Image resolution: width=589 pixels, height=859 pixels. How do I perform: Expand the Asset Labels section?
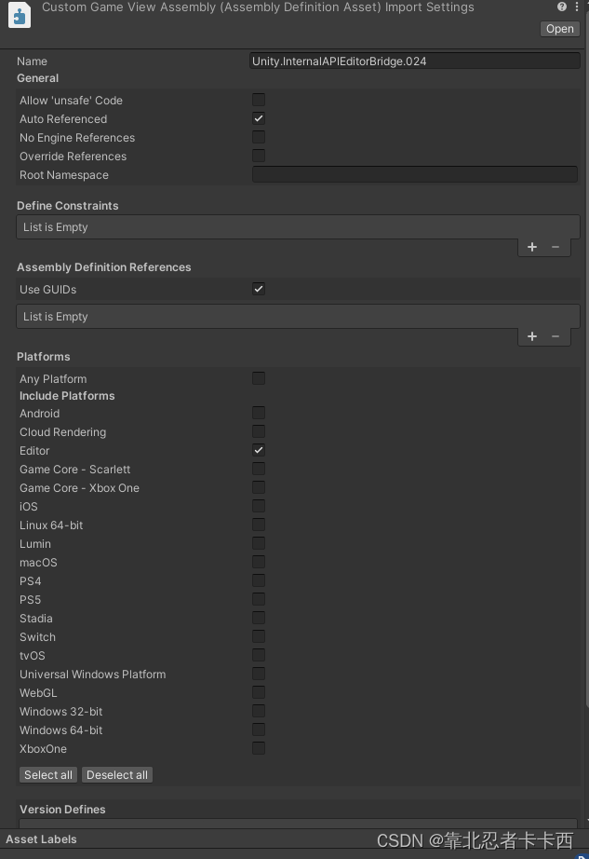click(x=41, y=839)
